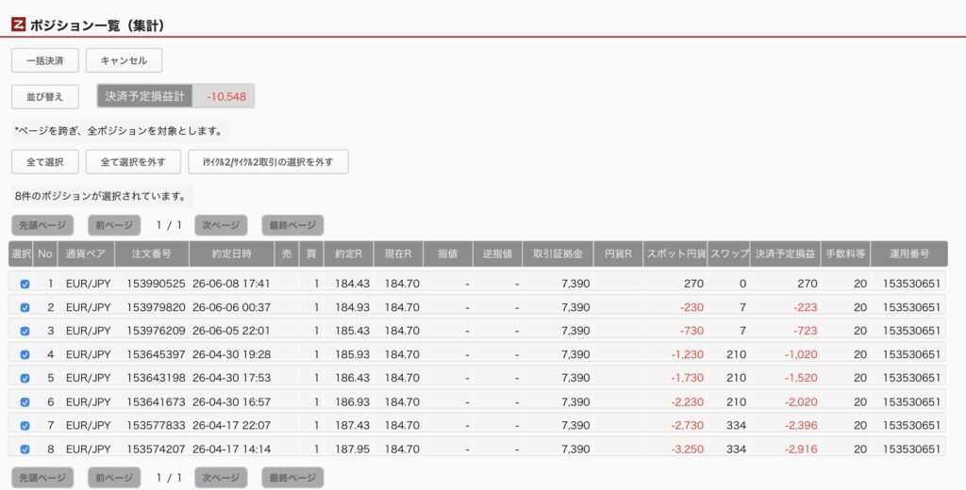Click bottom 次ページ pagination button
The width and height of the screenshot is (966, 490).
[221, 478]
